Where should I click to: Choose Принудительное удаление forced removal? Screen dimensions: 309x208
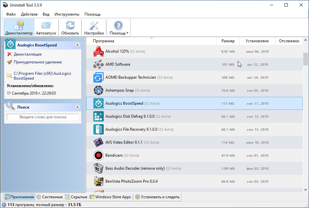click(x=38, y=62)
